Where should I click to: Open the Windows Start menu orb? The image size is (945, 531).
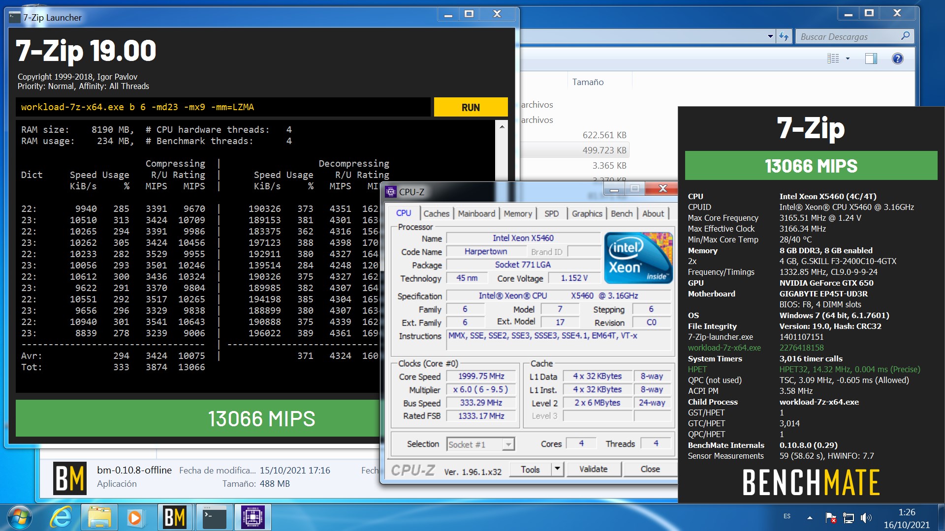tap(20, 518)
